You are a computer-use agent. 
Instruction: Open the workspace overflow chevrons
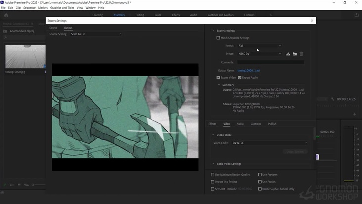tap(271, 15)
